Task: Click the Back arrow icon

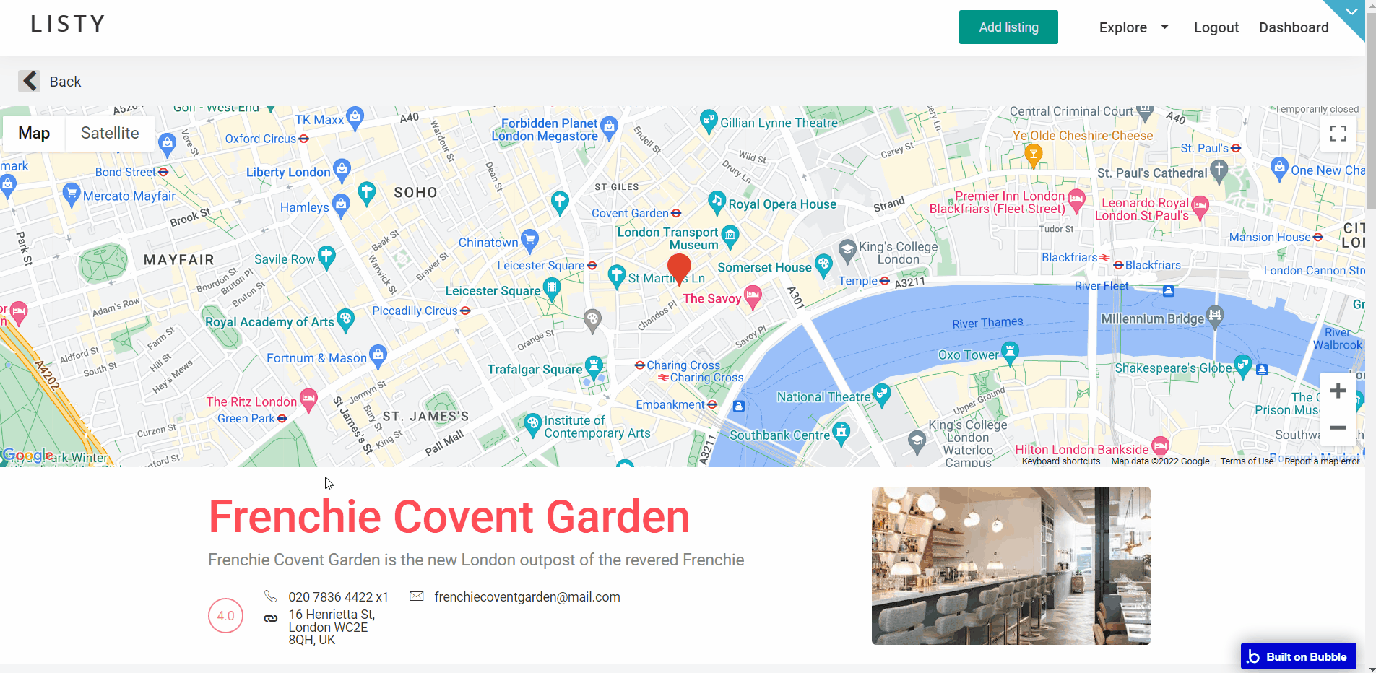Action: tap(30, 81)
